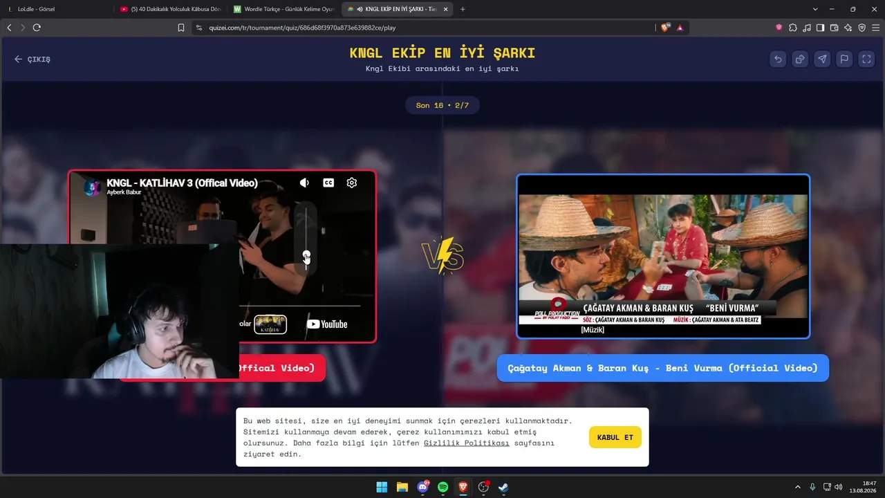This screenshot has height=498, width=885.
Task: Click the Son 16 • 2/7 round indicator
Action: [442, 105]
